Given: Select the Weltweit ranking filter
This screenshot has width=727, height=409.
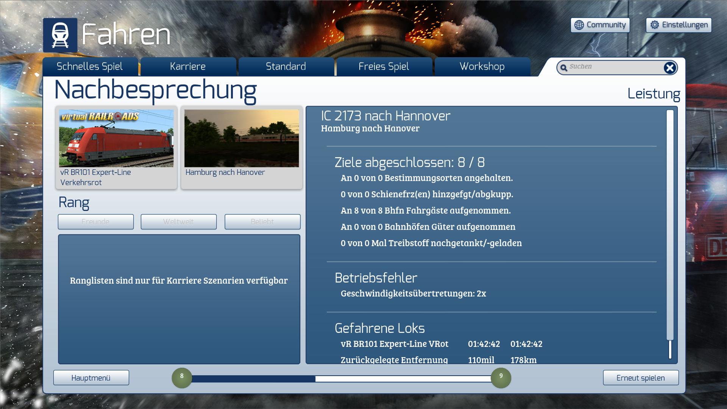Looking at the screenshot, I should pos(178,222).
